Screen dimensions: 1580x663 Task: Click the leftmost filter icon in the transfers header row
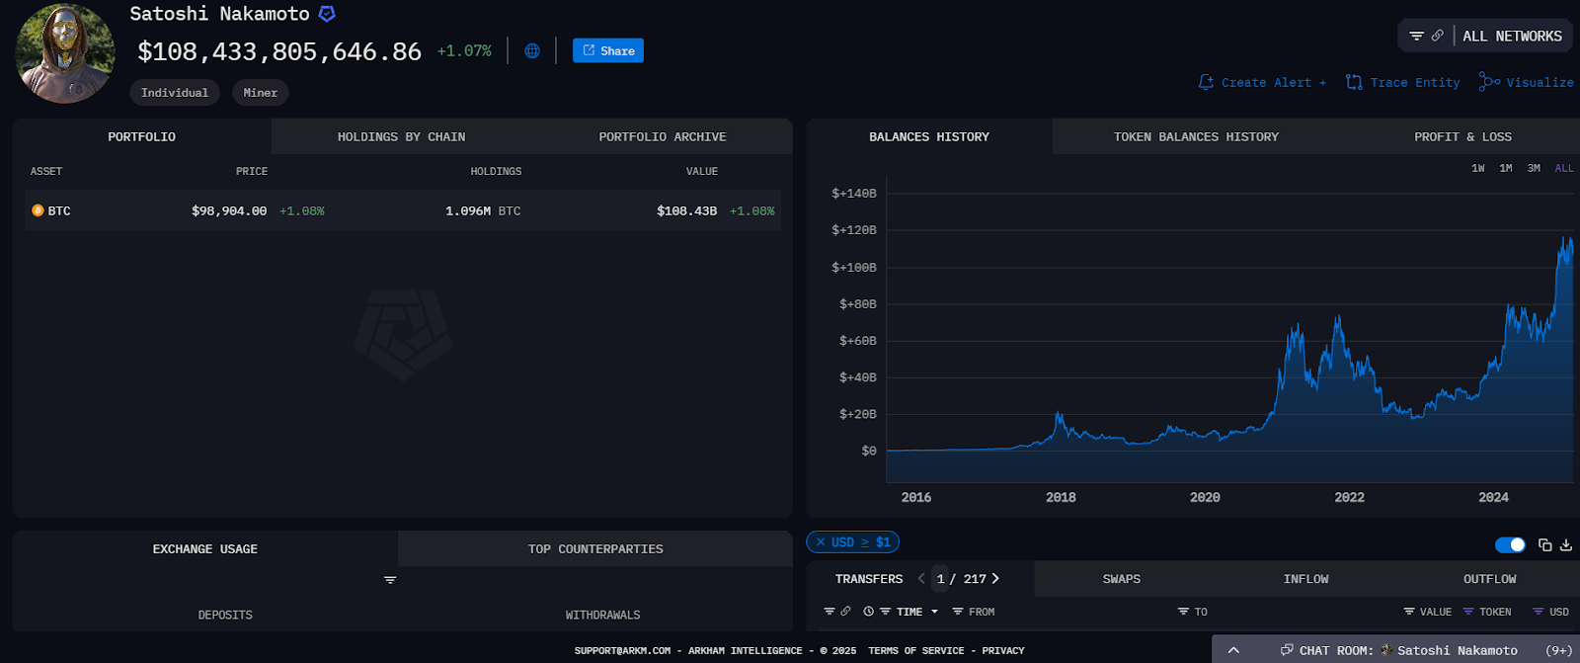(x=829, y=612)
